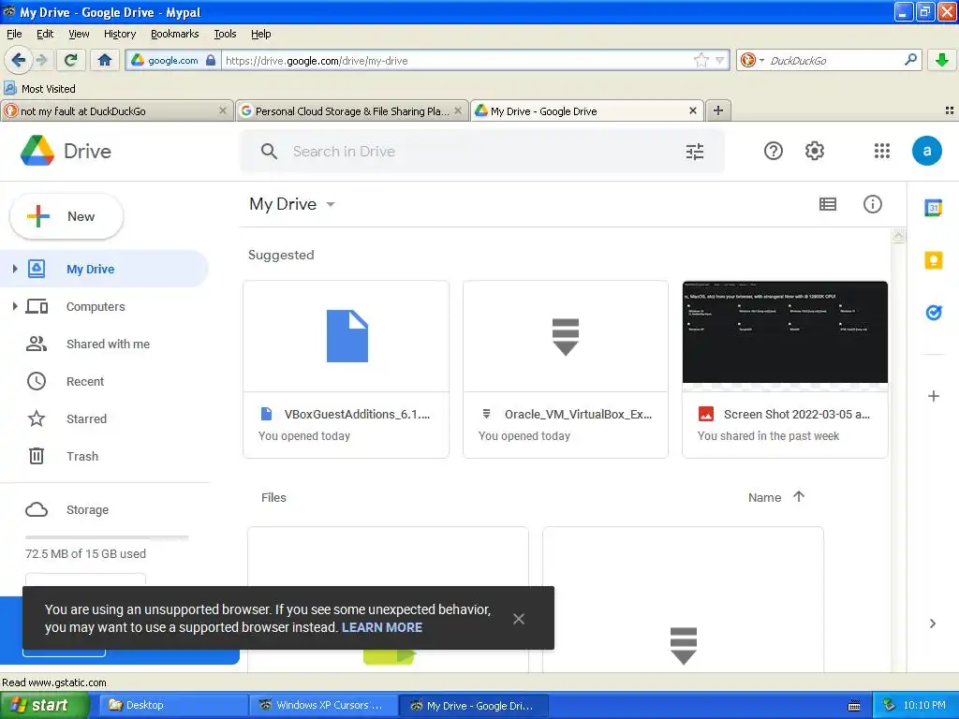Switch to Windows XP Cursors taskbar window
The width and height of the screenshot is (959, 719).
(323, 705)
